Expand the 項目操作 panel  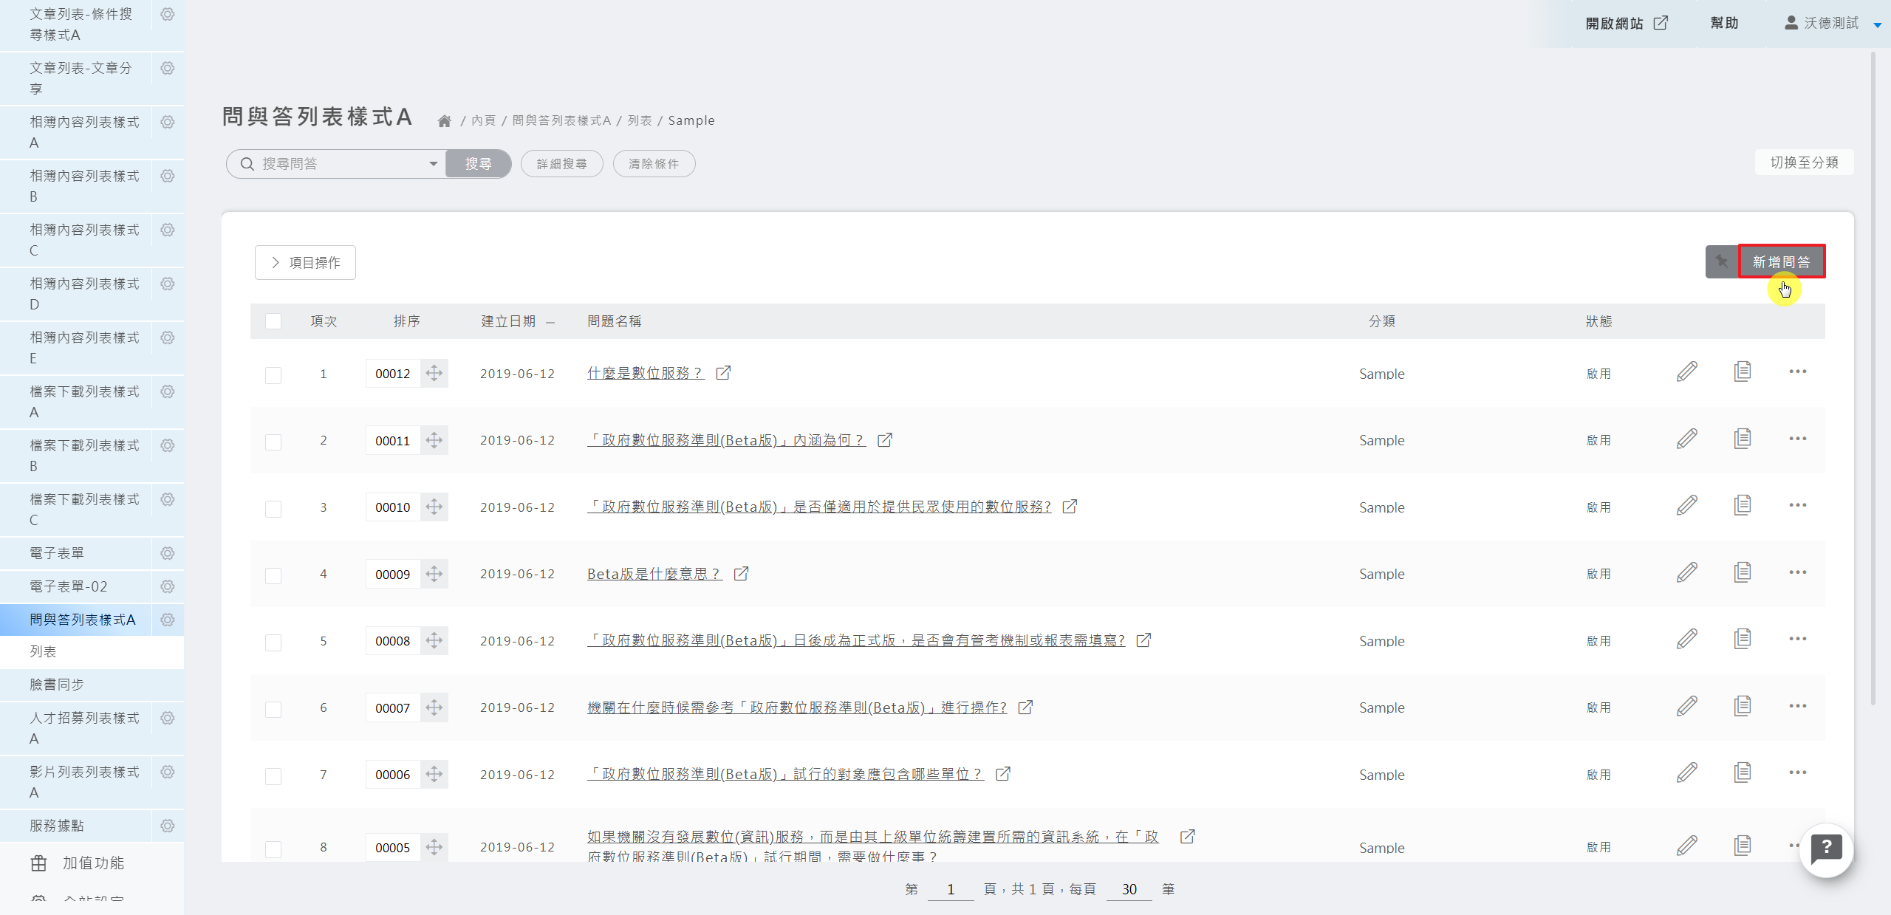click(x=305, y=262)
